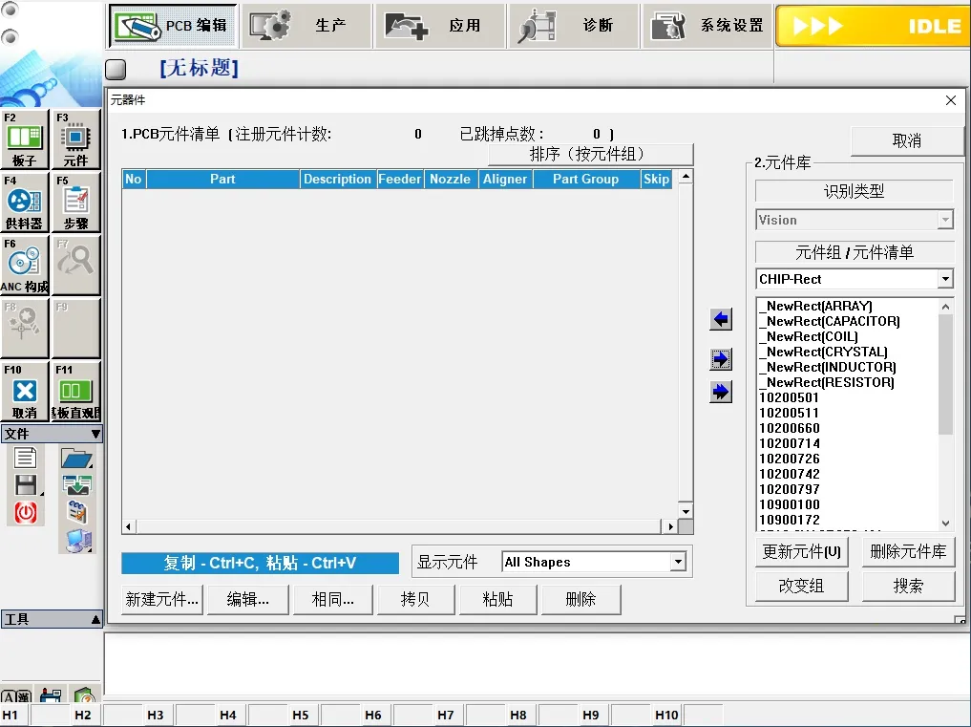Click the F2 板子 board icon

pos(25,139)
